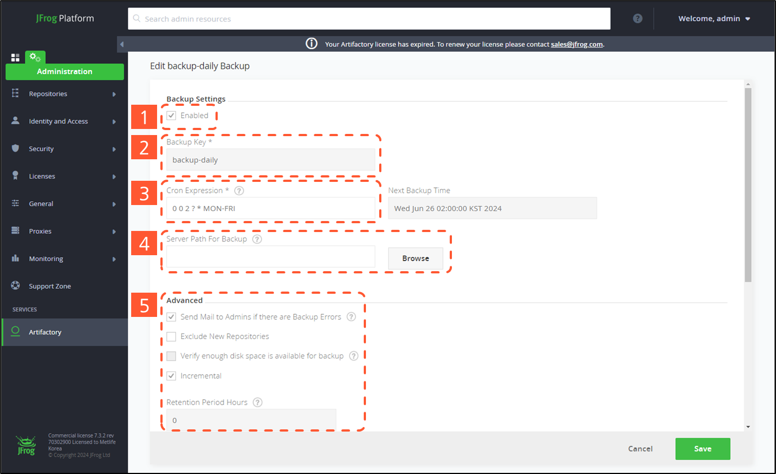Viewport: 776px width, 474px height.
Task: Open the Security menu item
Action: (x=41, y=149)
